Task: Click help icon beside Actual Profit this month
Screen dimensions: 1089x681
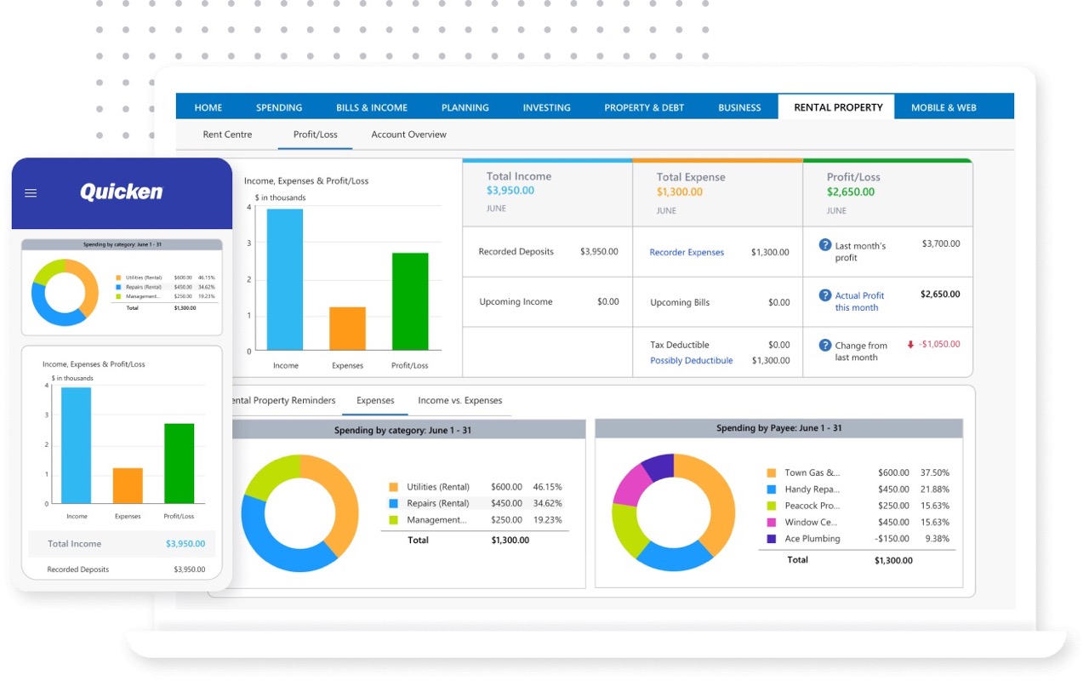Action: point(824,295)
